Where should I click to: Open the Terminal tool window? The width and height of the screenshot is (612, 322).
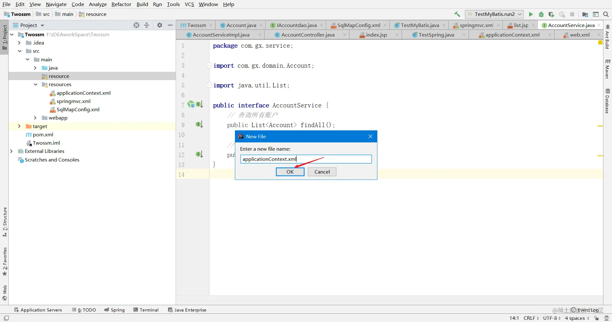(146, 310)
